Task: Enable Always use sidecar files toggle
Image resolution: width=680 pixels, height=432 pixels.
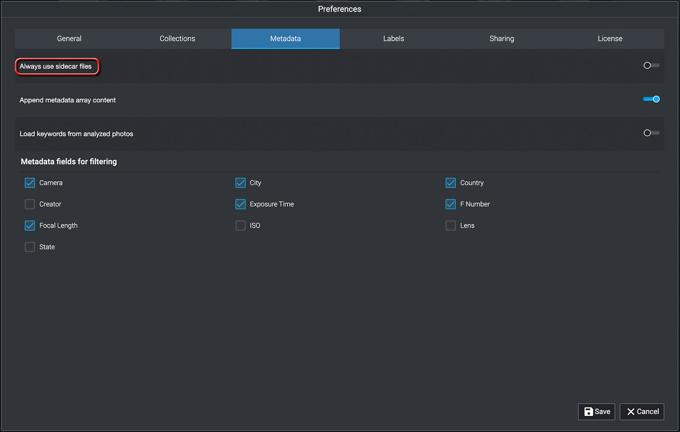Action: [x=651, y=65]
